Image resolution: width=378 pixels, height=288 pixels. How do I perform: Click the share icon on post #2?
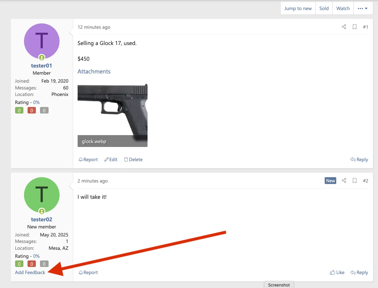point(344,181)
